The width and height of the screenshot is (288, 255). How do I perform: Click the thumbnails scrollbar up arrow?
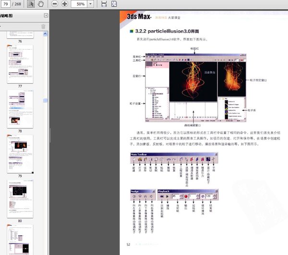[45, 34]
